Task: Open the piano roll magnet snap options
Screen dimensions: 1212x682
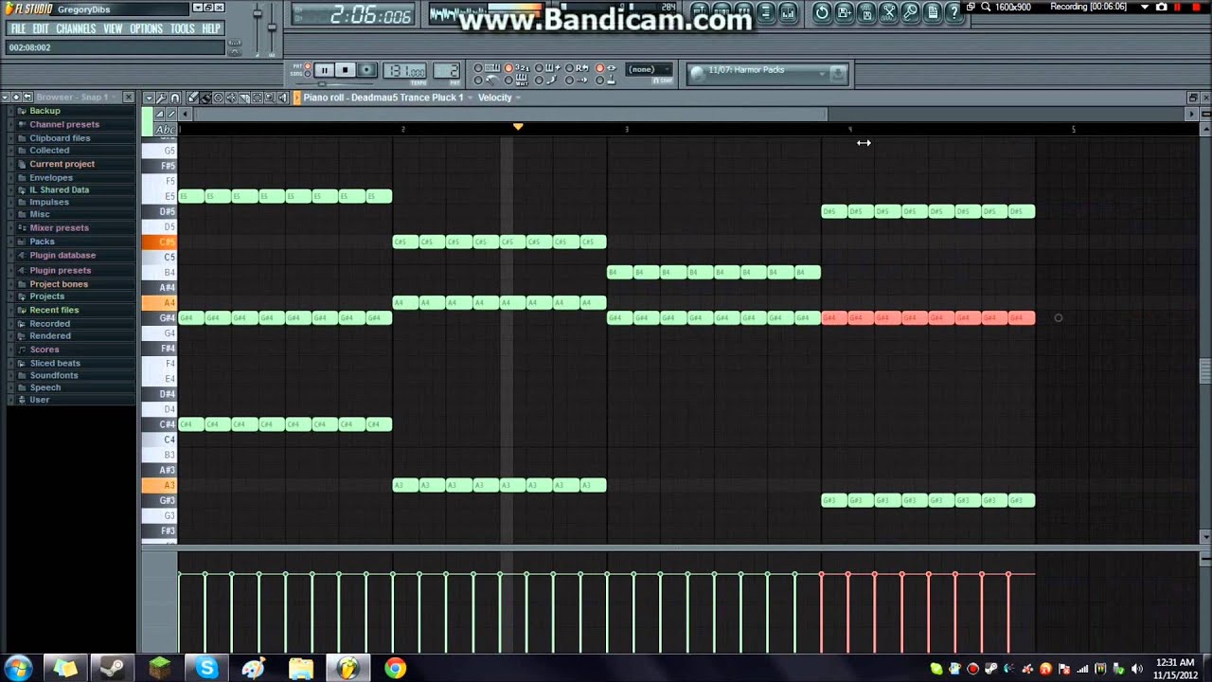Action: point(175,98)
